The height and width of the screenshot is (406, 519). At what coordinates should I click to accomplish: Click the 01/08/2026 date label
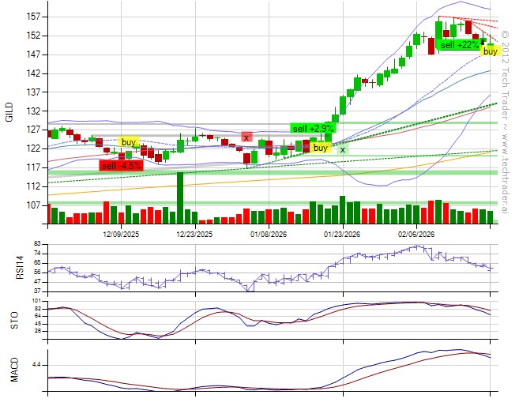point(269,235)
